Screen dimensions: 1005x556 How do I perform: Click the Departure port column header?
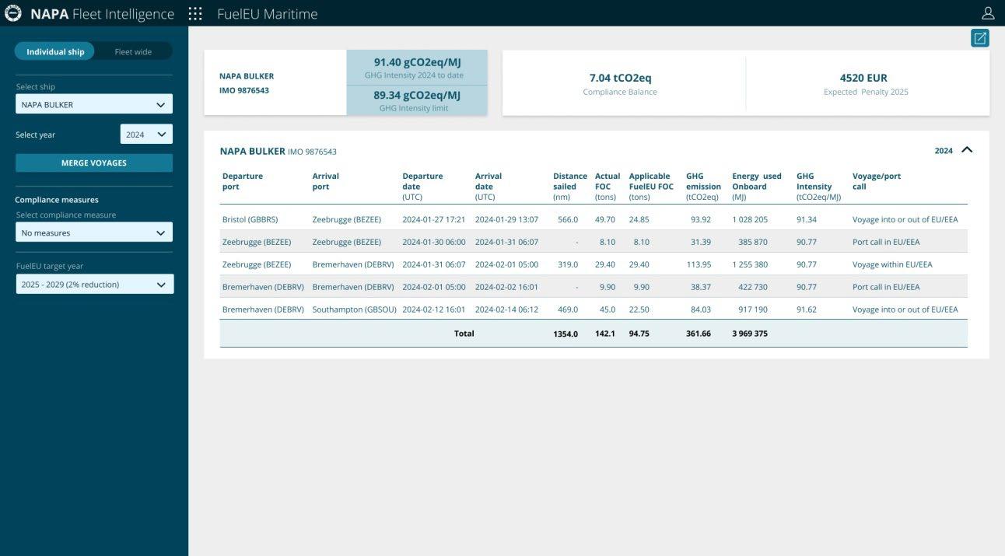(x=243, y=181)
